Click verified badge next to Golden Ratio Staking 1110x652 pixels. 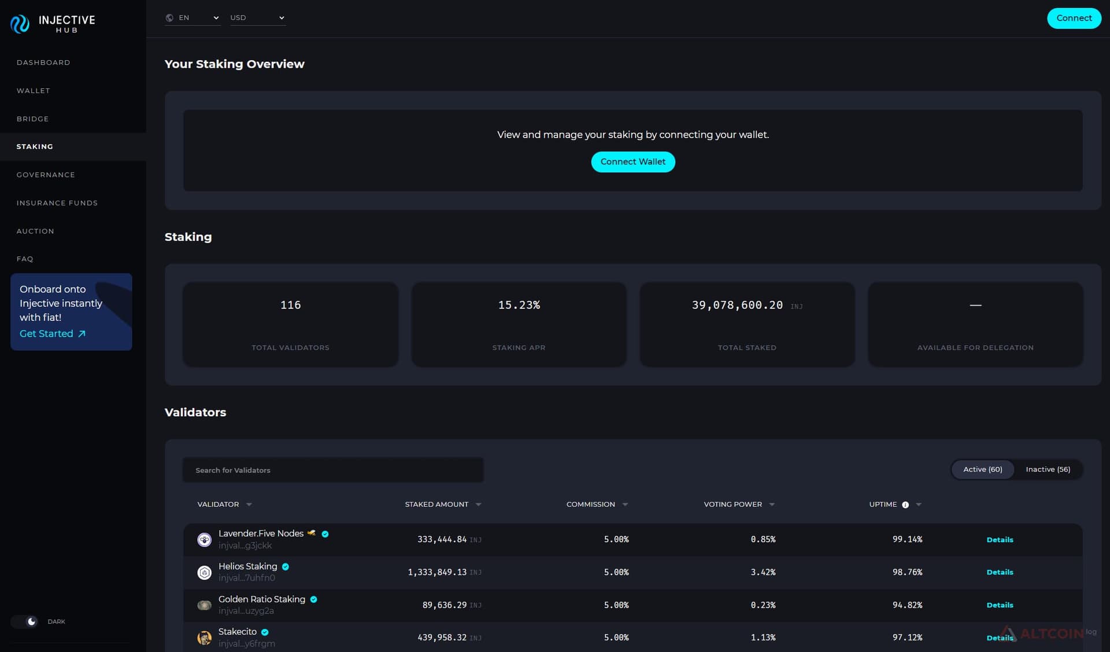pos(313,599)
